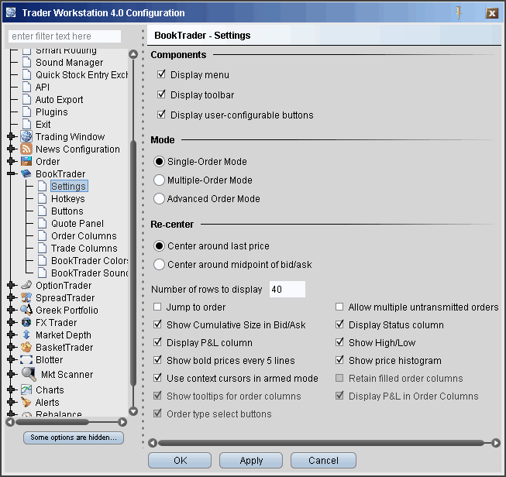This screenshot has height=477, width=506.
Task: Click the Market Depth arrows icon
Action: (26, 335)
